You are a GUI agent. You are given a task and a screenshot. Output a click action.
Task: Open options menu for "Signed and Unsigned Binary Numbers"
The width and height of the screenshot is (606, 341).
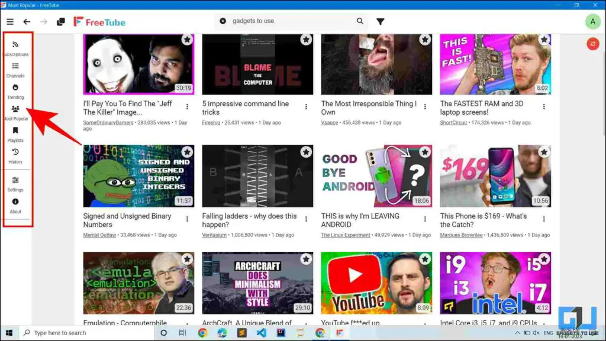[x=188, y=219]
